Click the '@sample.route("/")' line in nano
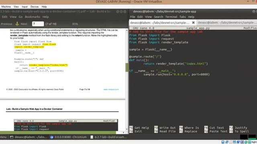Screen dimensions: 257x144 coord(145,57)
